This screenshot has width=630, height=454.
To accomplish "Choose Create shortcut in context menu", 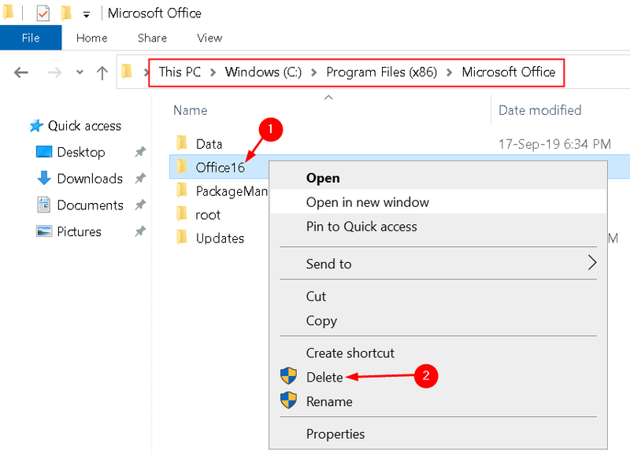I will 438,352.
